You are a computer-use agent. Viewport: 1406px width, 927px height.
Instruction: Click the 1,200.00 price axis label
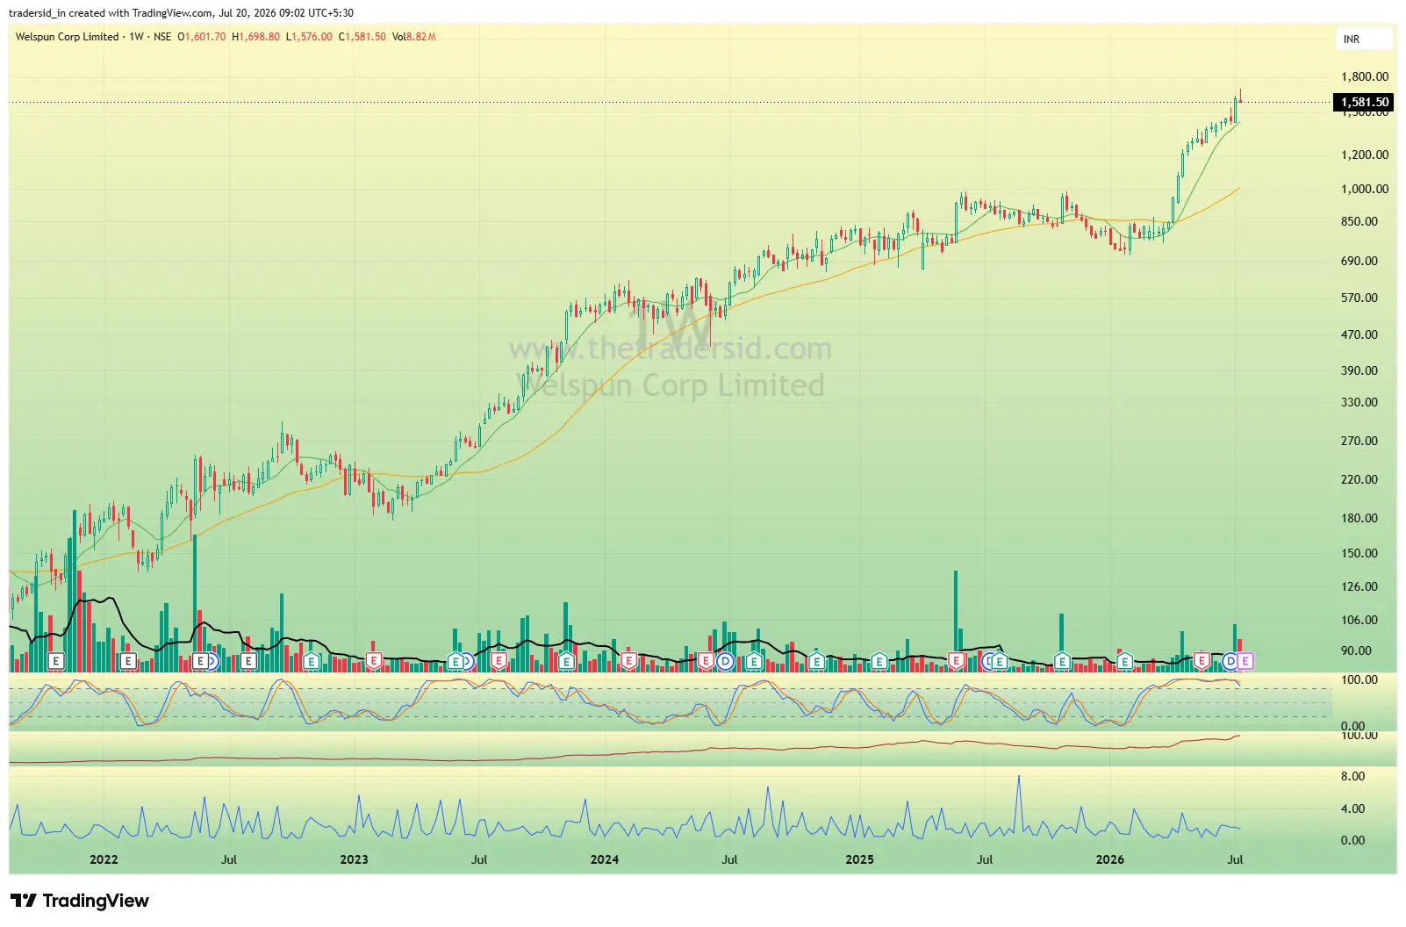click(1365, 154)
